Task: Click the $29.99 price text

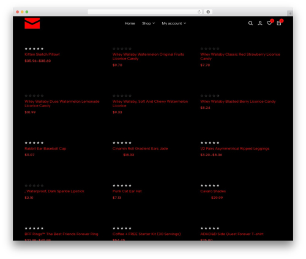Action: pyautogui.click(x=217, y=198)
